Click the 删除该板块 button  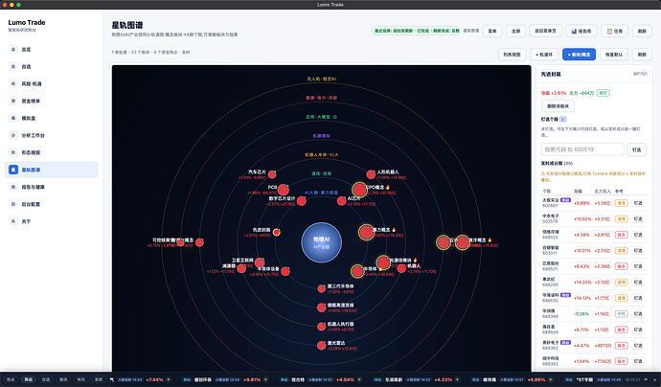click(558, 106)
